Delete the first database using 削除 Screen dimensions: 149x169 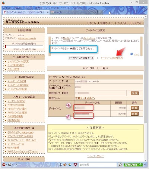pyautogui.click(x=134, y=108)
